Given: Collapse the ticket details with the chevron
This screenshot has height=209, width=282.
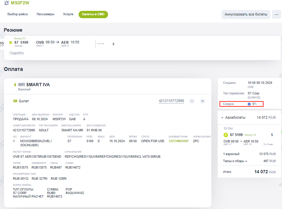Looking at the screenshot, I should click(202, 101).
